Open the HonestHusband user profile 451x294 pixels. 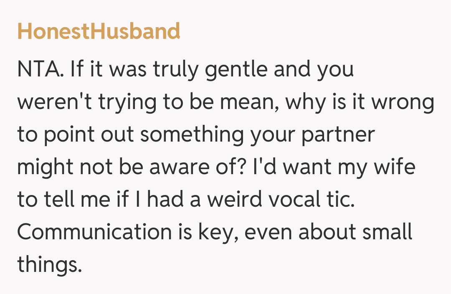pos(99,31)
